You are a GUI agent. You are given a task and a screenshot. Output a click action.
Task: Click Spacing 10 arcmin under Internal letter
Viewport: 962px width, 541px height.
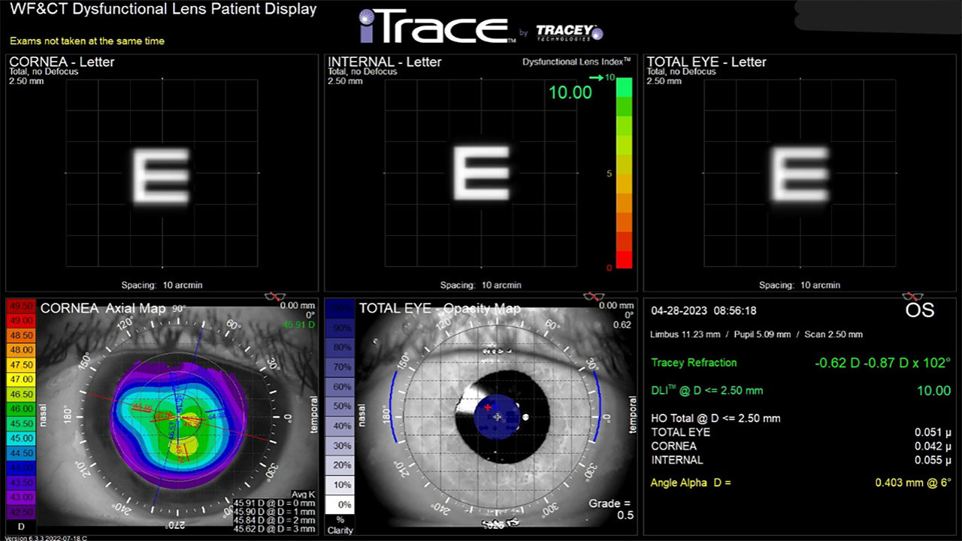pyautogui.click(x=481, y=285)
